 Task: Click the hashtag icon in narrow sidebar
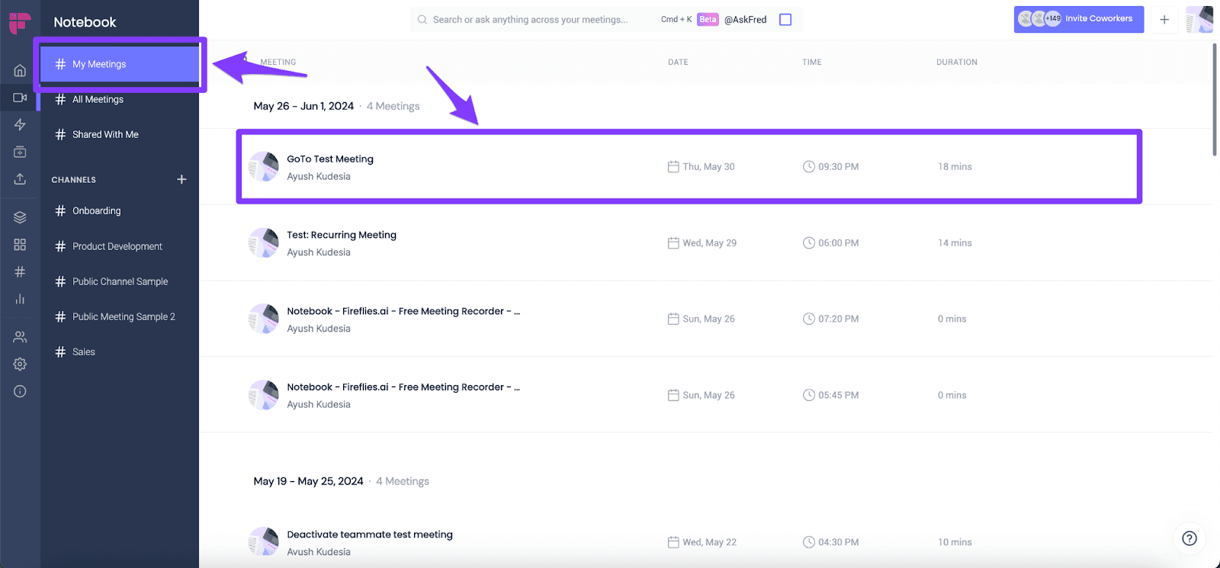click(20, 271)
